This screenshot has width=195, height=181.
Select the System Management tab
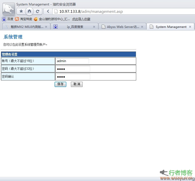(170, 27)
